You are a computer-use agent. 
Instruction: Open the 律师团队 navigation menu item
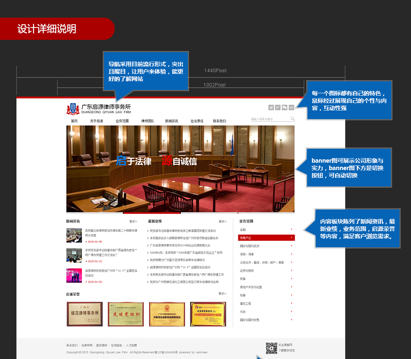148,121
